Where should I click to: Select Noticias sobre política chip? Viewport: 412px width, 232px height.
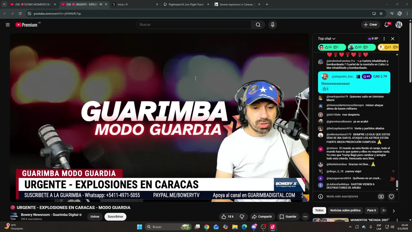[x=345, y=210]
